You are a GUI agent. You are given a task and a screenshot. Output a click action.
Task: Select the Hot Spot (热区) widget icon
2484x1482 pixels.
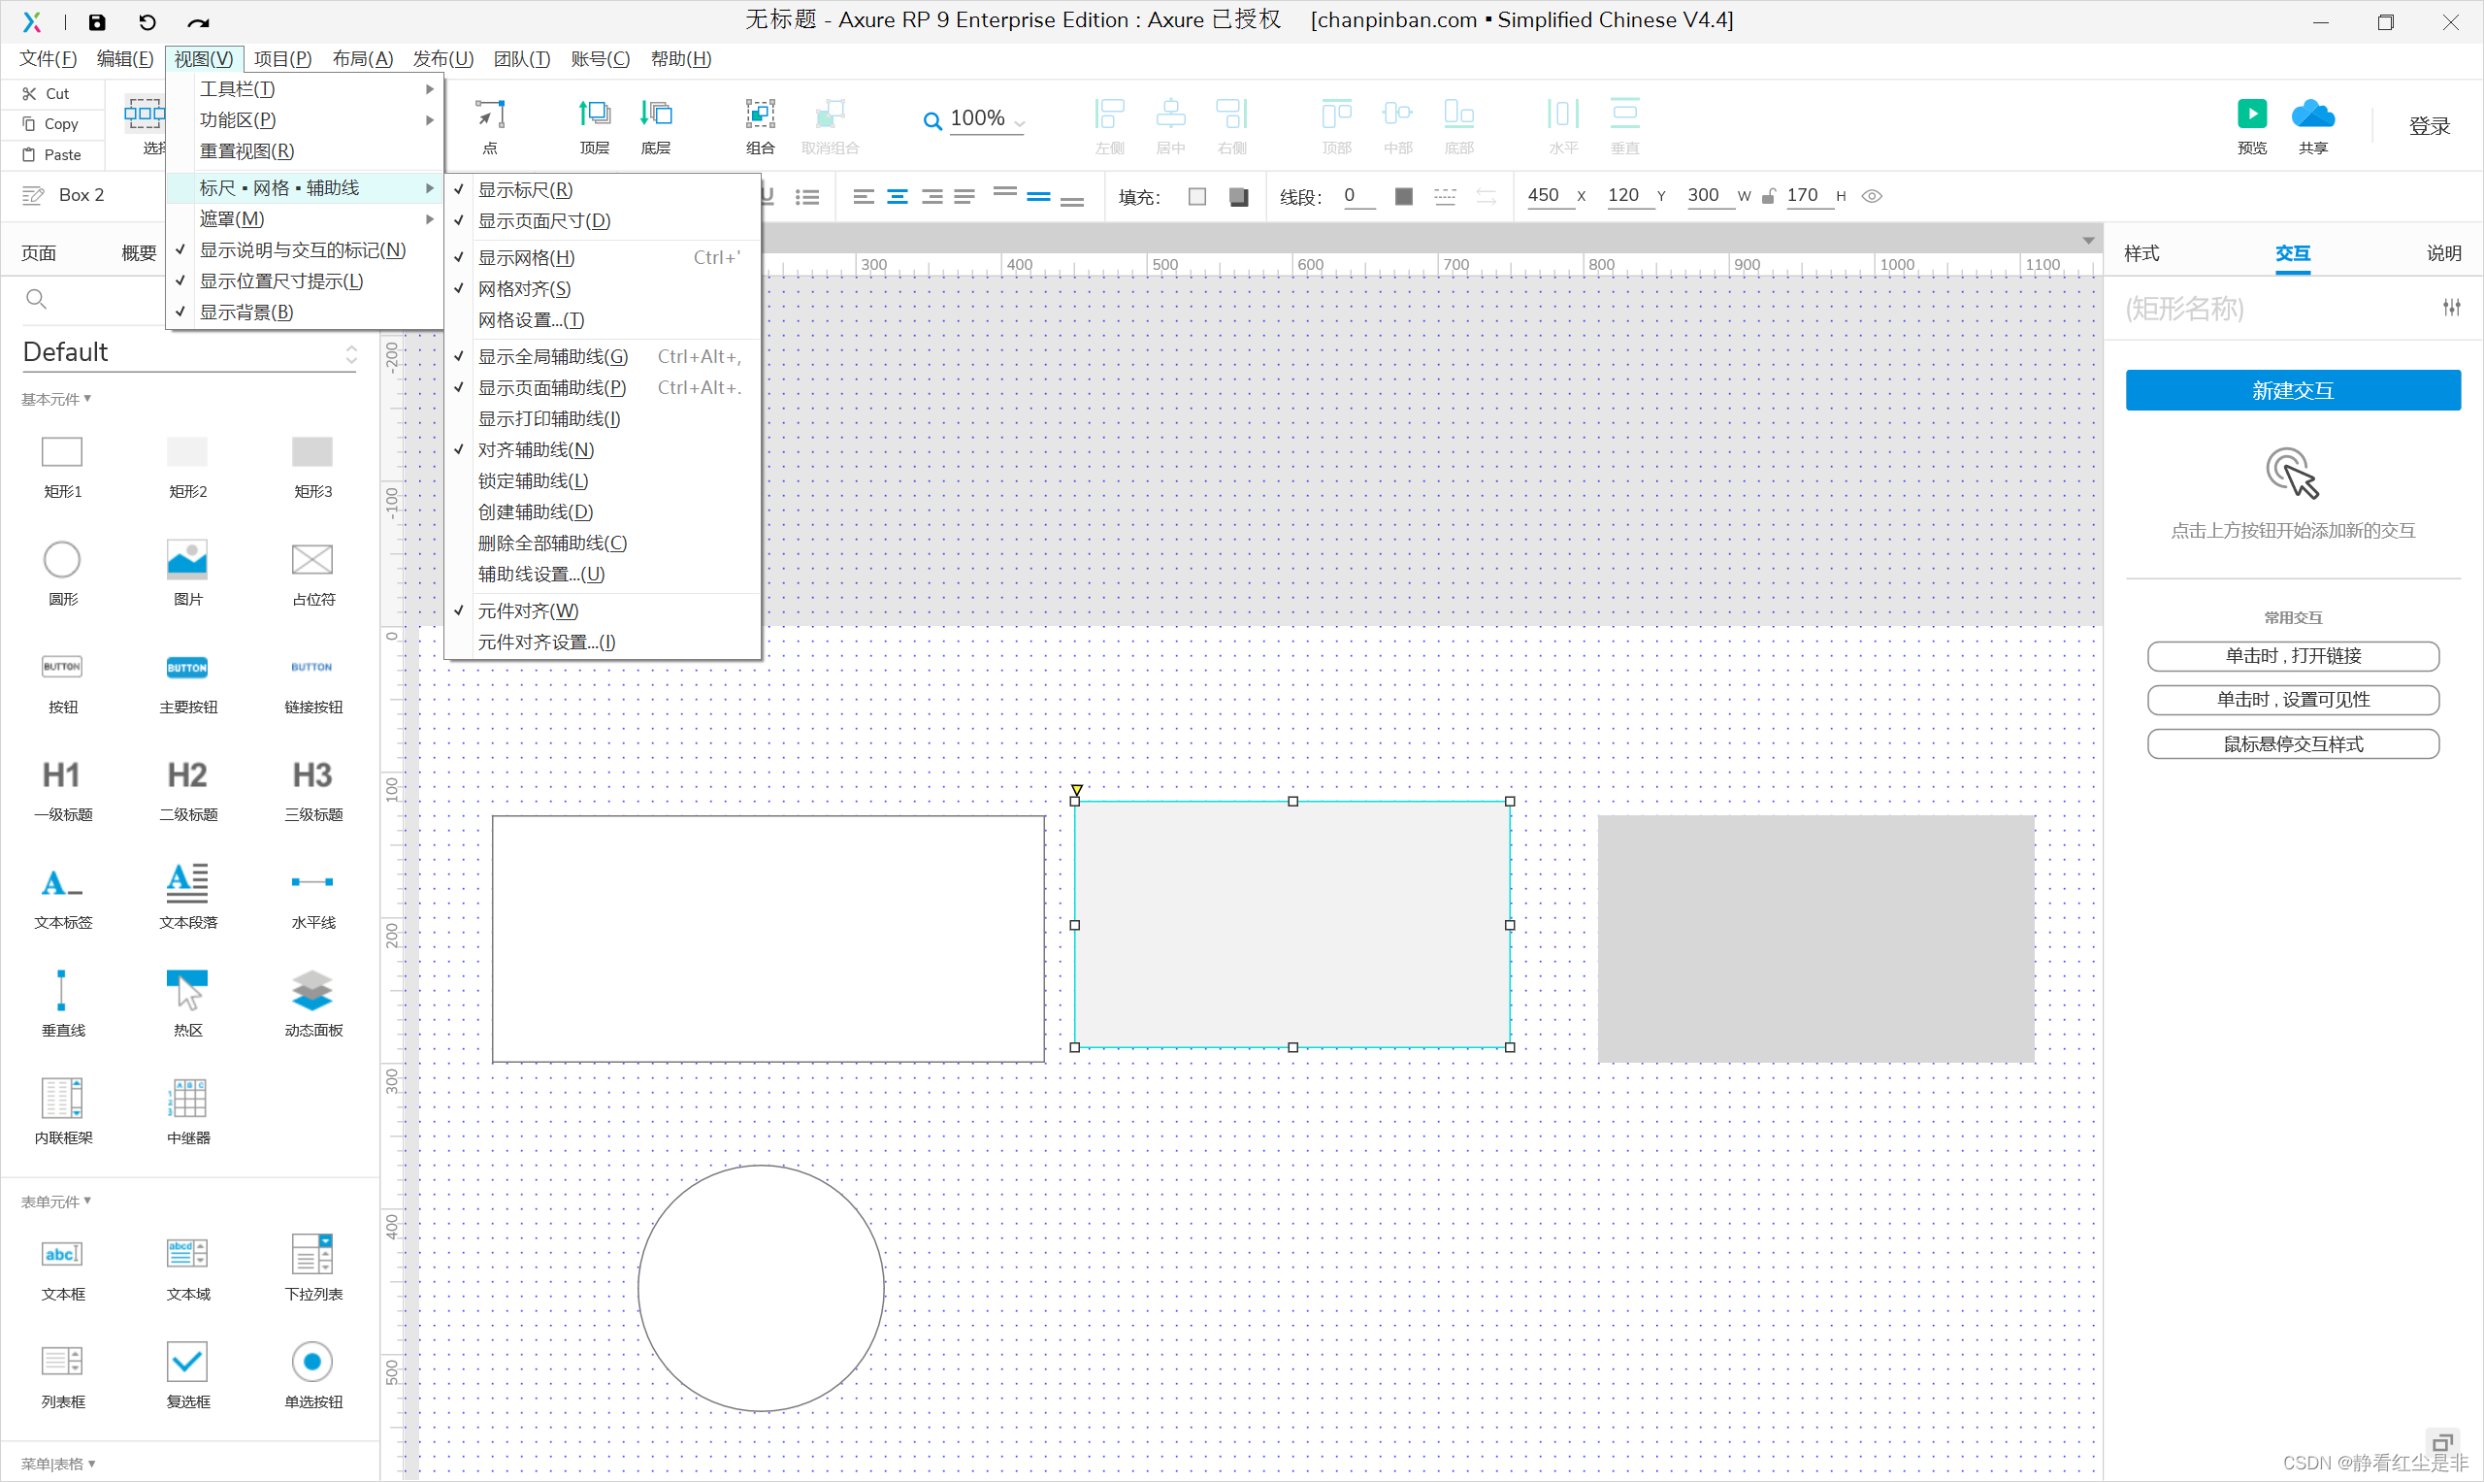[x=187, y=991]
